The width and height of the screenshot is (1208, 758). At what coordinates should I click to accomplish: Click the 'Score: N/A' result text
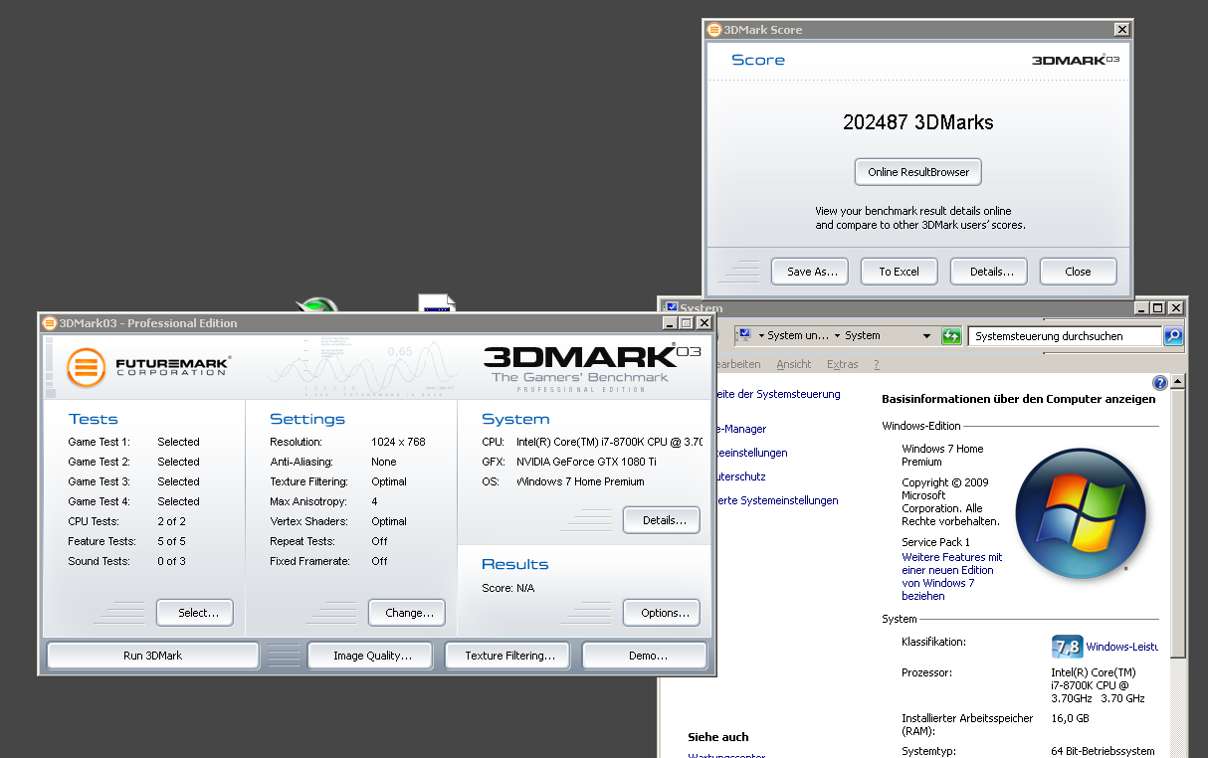click(x=507, y=588)
